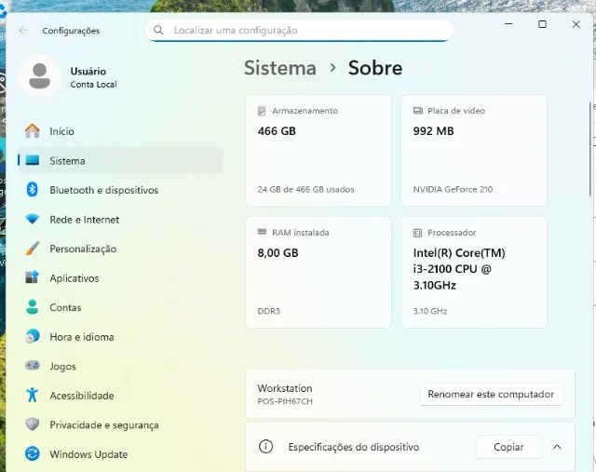Click the Personalização paintbrush icon
The width and height of the screenshot is (596, 472).
(x=33, y=249)
